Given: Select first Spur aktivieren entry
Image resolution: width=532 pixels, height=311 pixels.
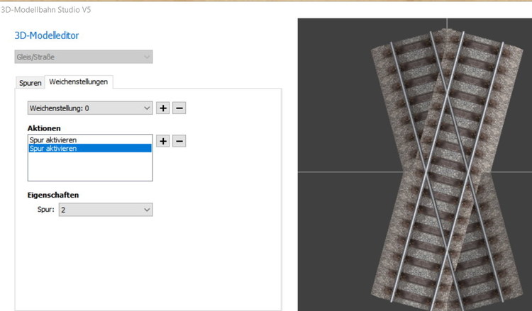Looking at the screenshot, I should tap(90, 140).
